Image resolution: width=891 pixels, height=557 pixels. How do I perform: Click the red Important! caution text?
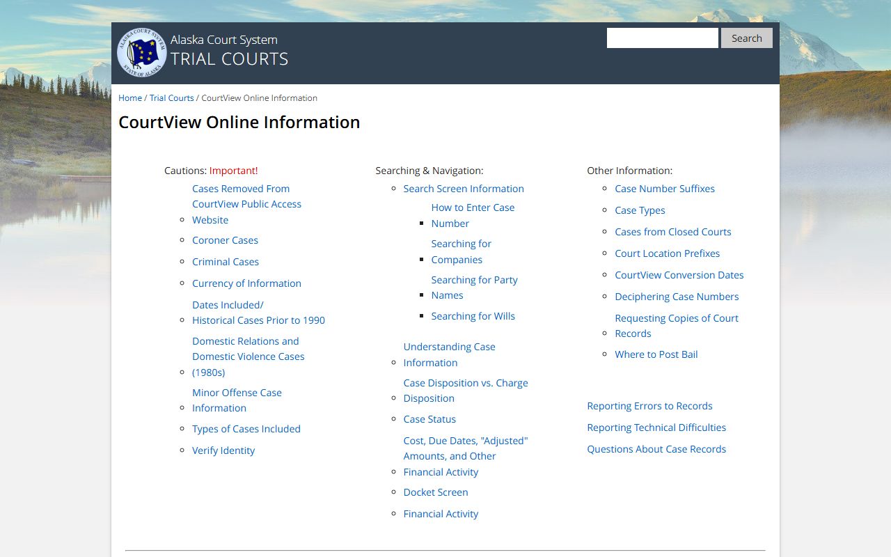pos(234,171)
